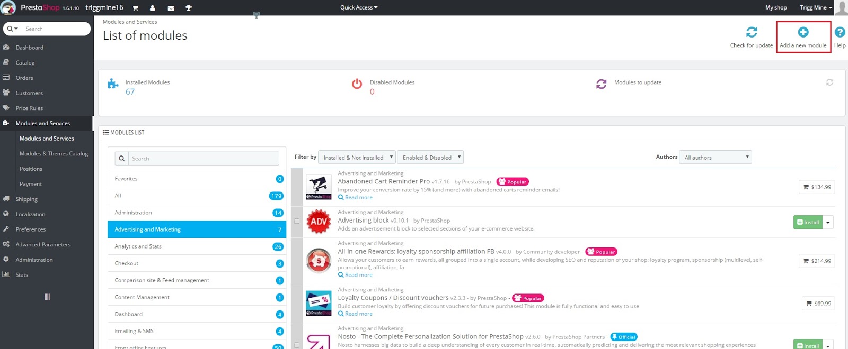Click the refresh icon in stats panel
The image size is (848, 349).
(x=829, y=82)
